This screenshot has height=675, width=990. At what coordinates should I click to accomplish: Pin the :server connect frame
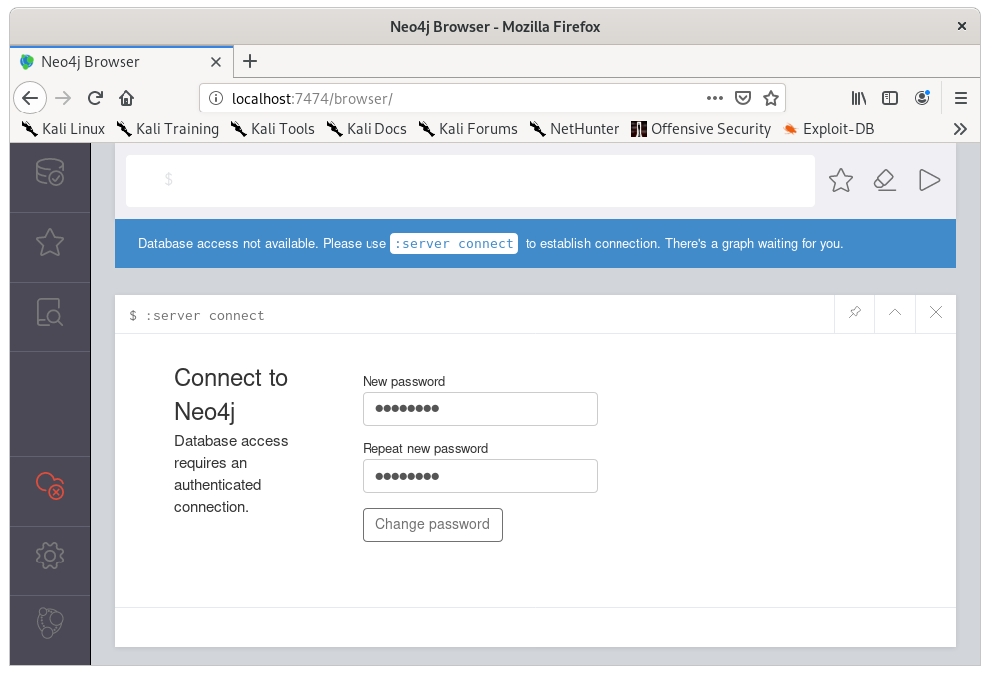(855, 312)
